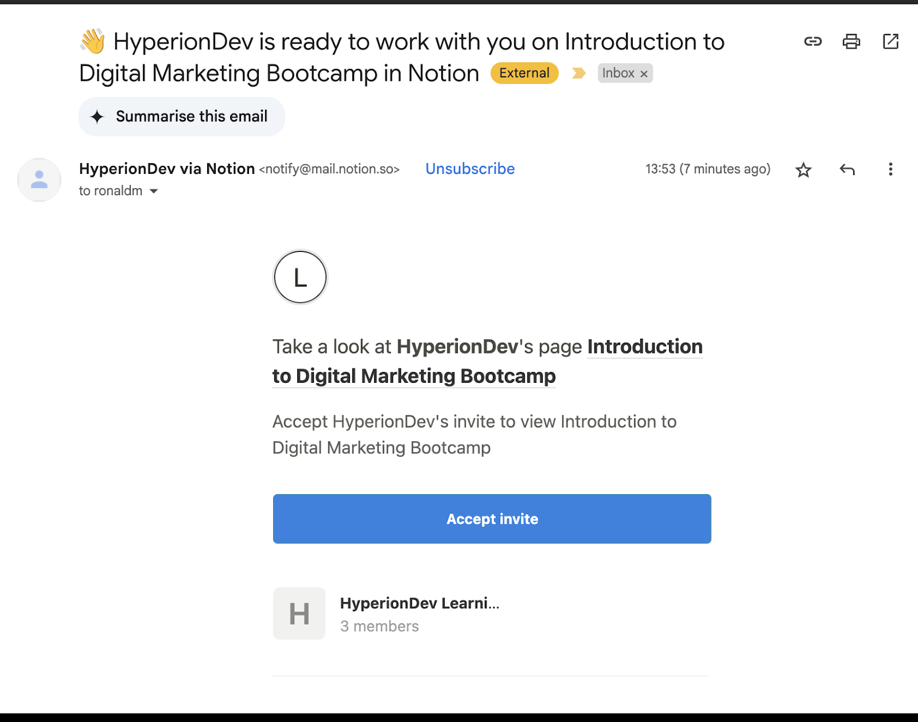Click the 3 members group listing
Image resolution: width=918 pixels, height=722 pixels.
click(379, 626)
